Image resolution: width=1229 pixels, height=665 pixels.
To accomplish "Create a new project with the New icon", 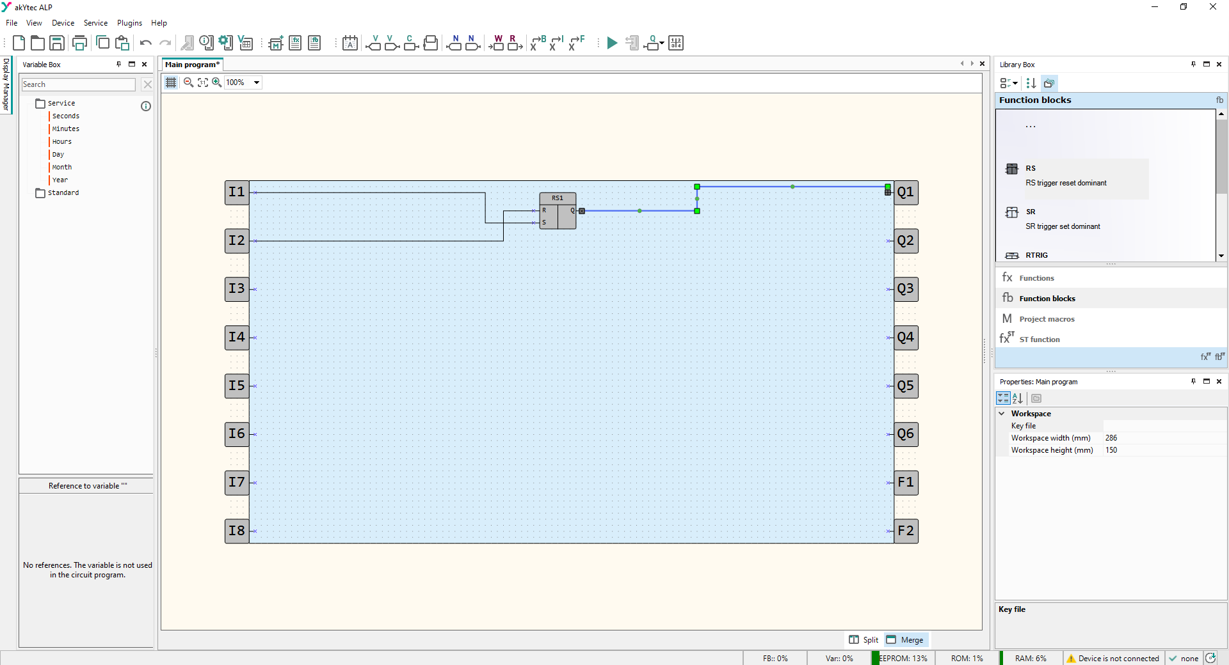I will click(x=19, y=43).
